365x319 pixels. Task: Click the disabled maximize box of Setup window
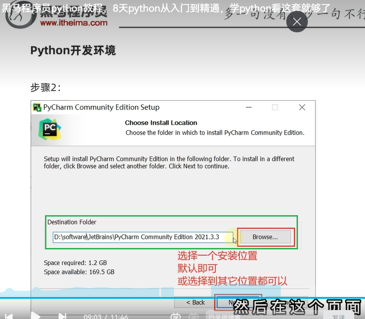[x=275, y=107]
